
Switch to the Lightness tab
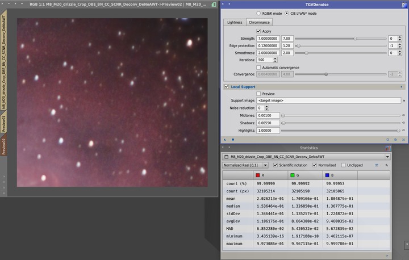pyautogui.click(x=235, y=23)
